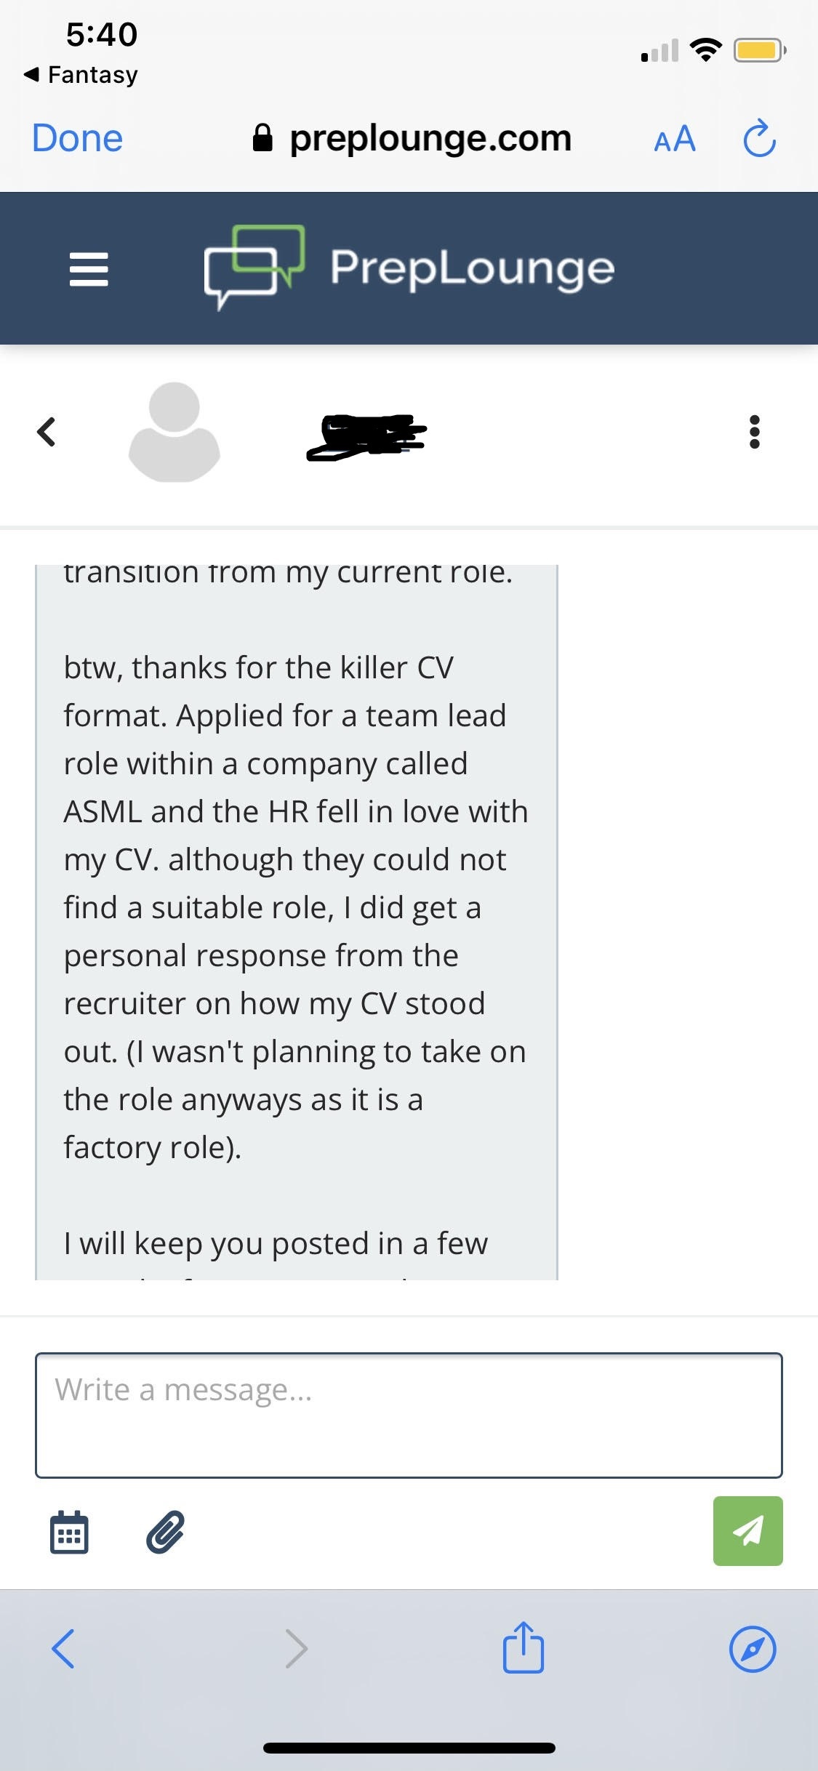Focus the Write a message field

click(x=409, y=1415)
